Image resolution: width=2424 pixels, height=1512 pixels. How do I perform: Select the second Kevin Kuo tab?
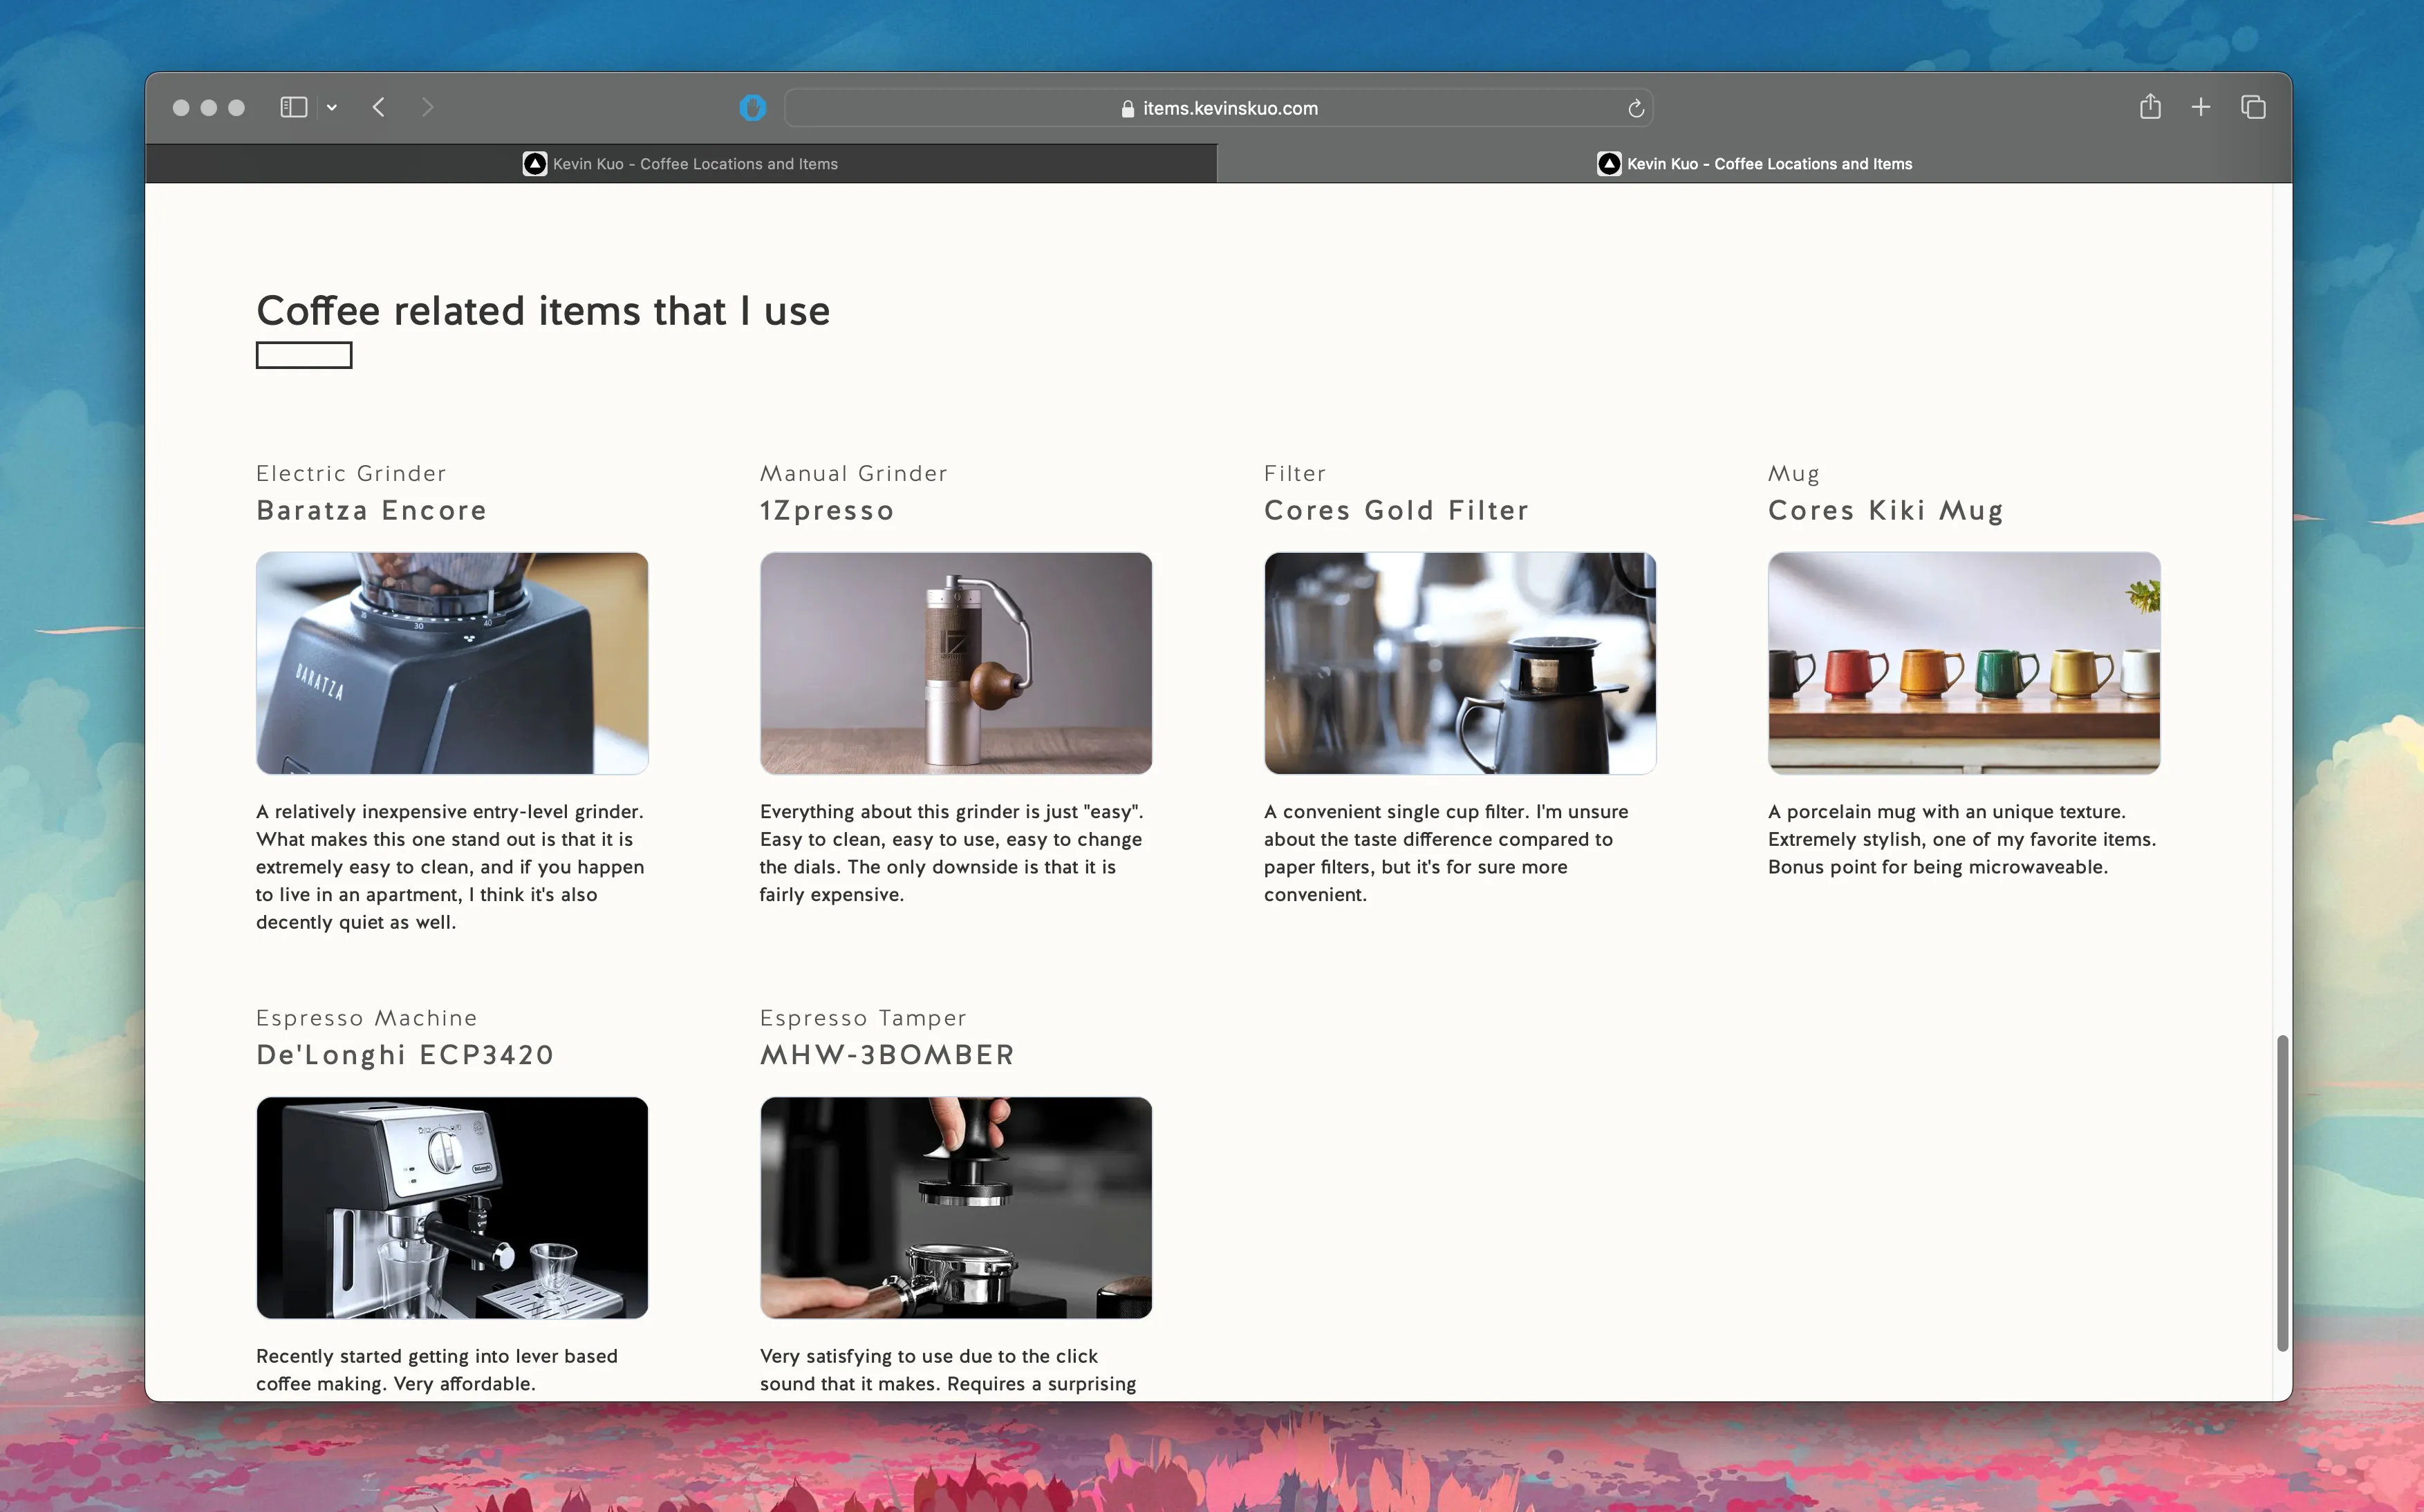pyautogui.click(x=1754, y=164)
